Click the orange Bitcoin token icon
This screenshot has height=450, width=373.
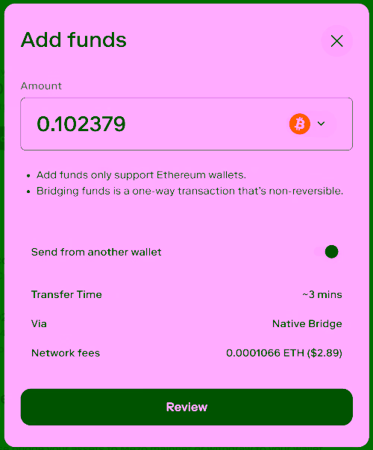tap(299, 124)
